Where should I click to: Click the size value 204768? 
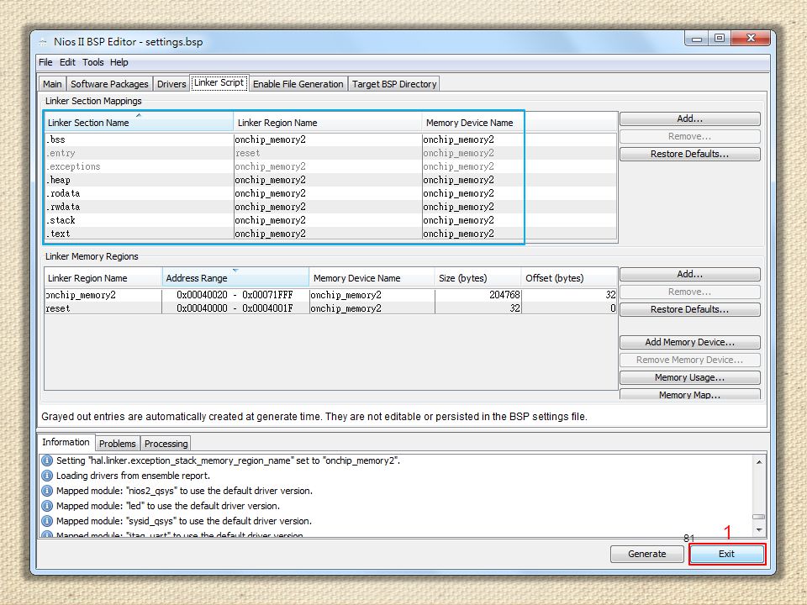pos(504,295)
